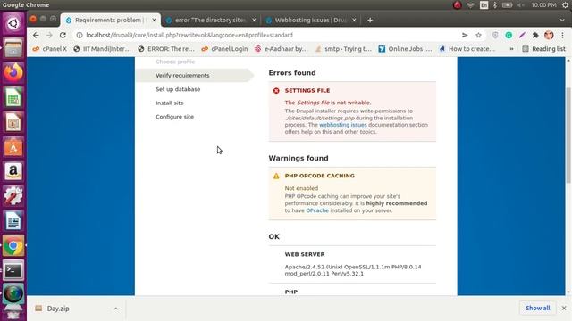The image size is (572, 321).
Task: Click the 'PHP OPCODE CACHING' warning heading
Action: click(x=320, y=176)
